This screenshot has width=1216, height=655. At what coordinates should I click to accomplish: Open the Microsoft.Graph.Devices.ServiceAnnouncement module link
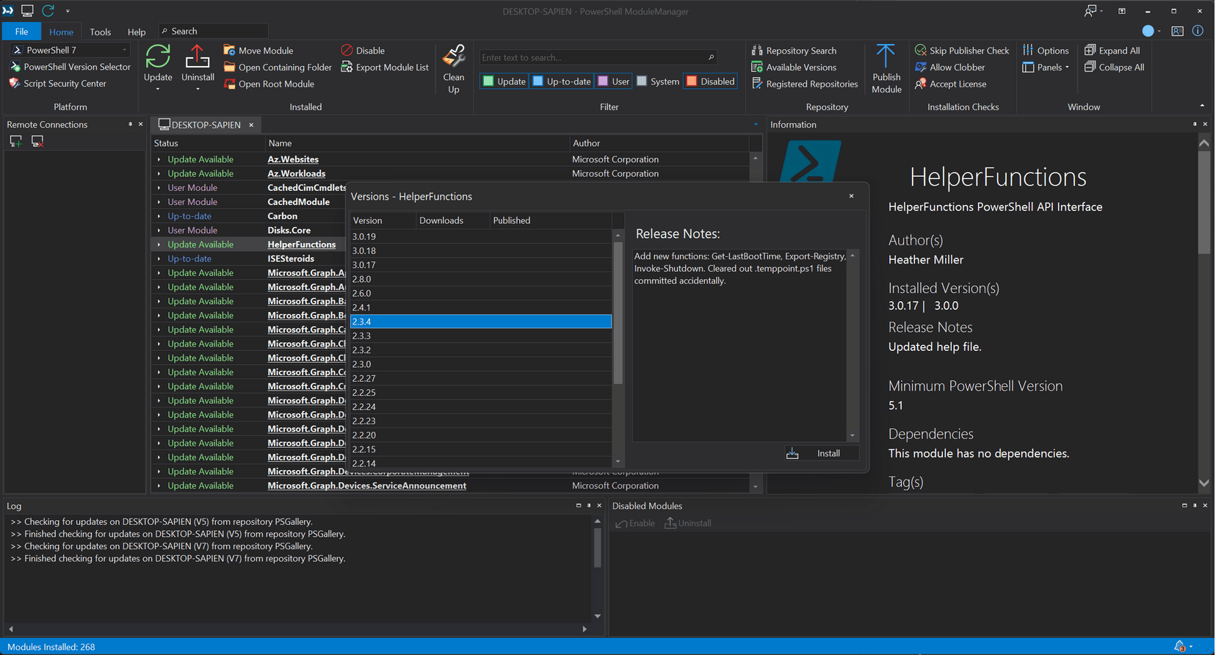[366, 485]
